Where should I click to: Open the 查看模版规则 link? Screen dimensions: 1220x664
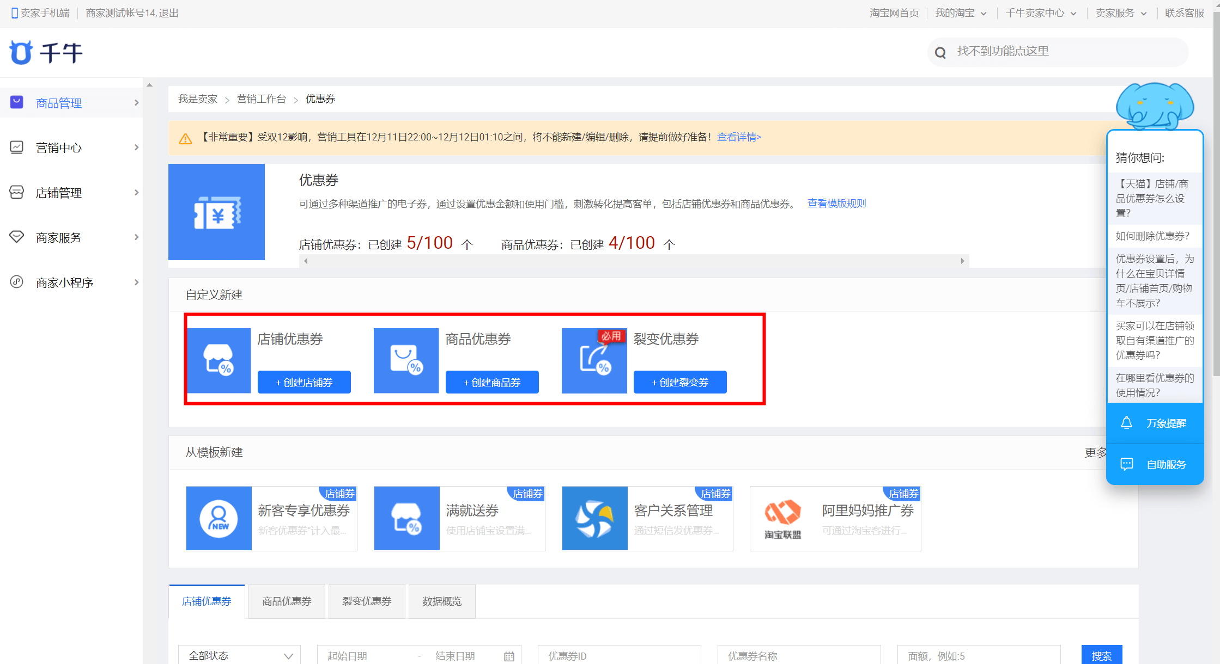[x=836, y=204]
